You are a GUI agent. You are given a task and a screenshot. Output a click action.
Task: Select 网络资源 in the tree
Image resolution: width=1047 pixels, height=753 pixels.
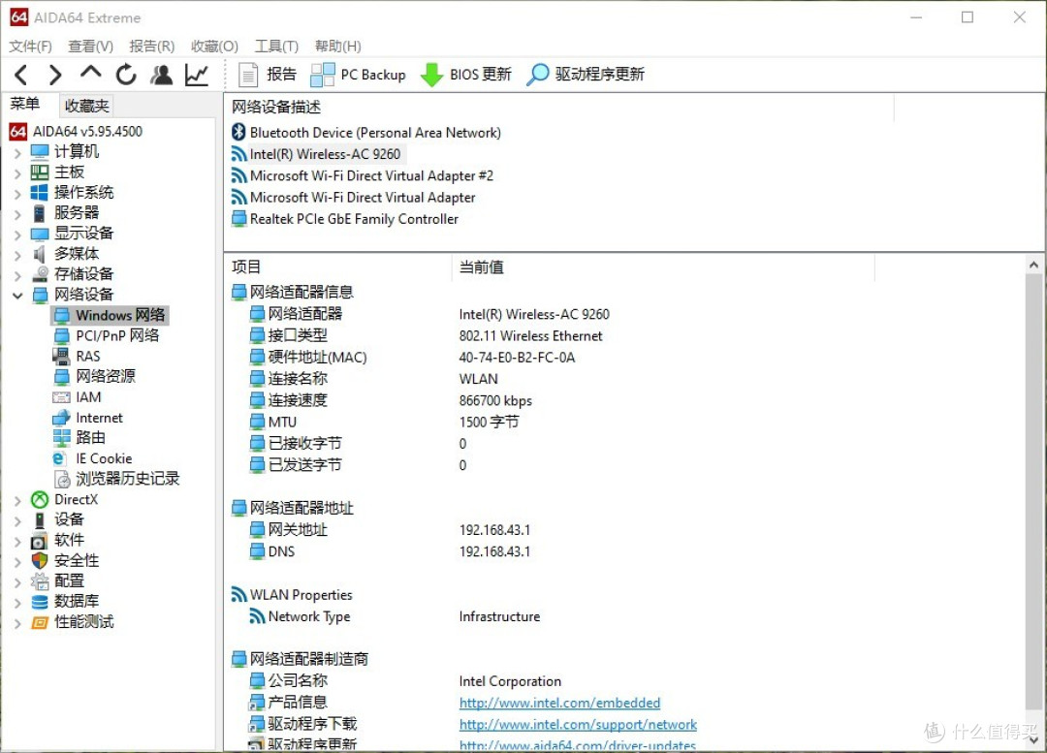click(95, 376)
